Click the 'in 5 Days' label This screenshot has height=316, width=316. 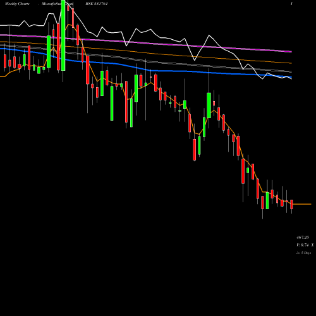click(304, 253)
